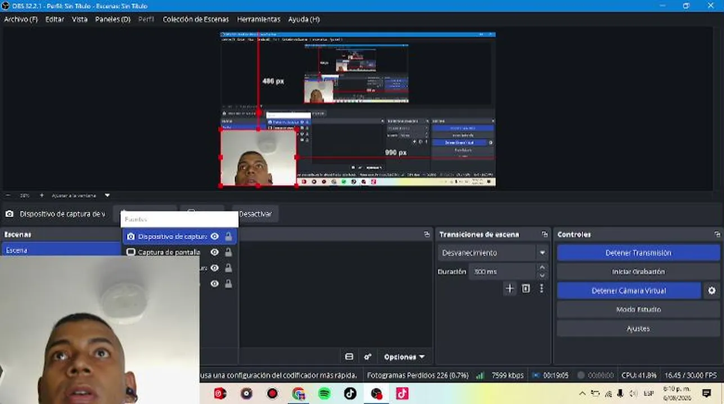Open the first red app on the taskbar
This screenshot has height=404, width=724.
tap(220, 393)
